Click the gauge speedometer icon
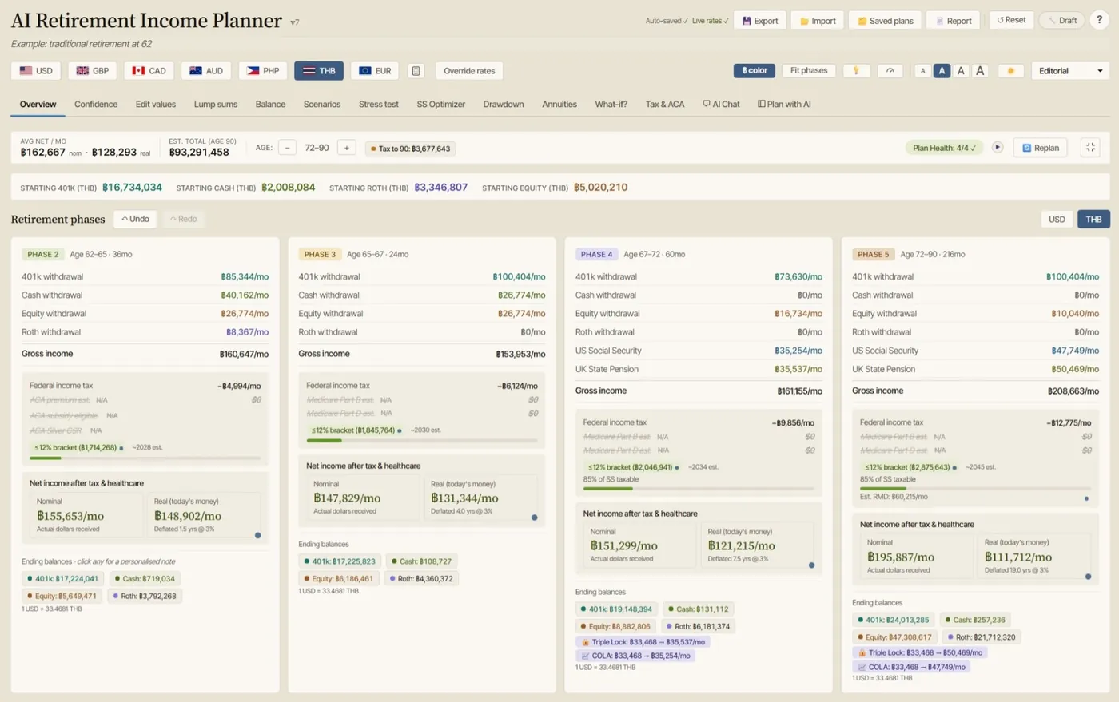 890,71
